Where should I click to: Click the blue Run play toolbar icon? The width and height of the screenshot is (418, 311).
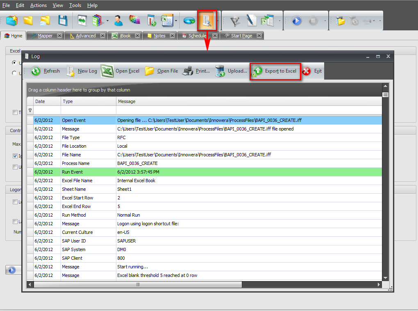296,21
